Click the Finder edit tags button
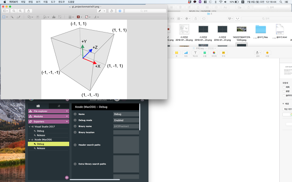Screen dimensions: 292x182 pos(204,18)
